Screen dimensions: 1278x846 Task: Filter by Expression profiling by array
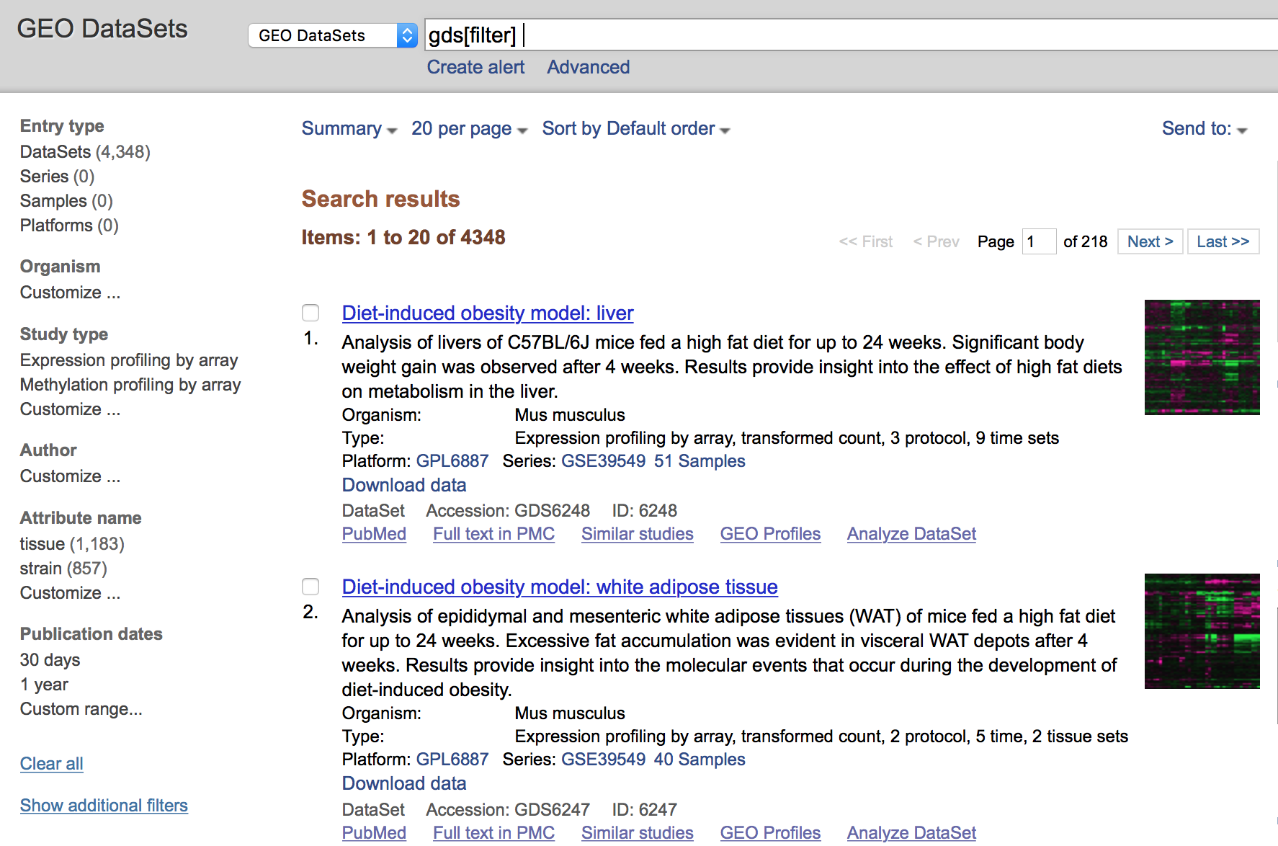tap(129, 360)
